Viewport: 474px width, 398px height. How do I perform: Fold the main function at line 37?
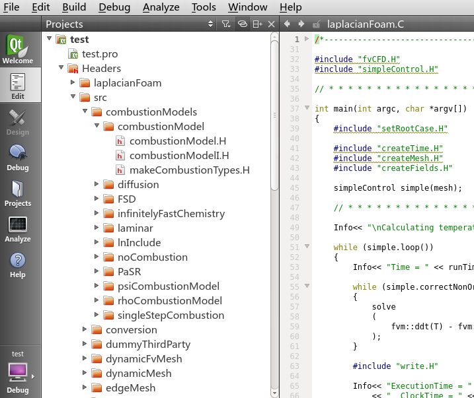click(x=307, y=108)
